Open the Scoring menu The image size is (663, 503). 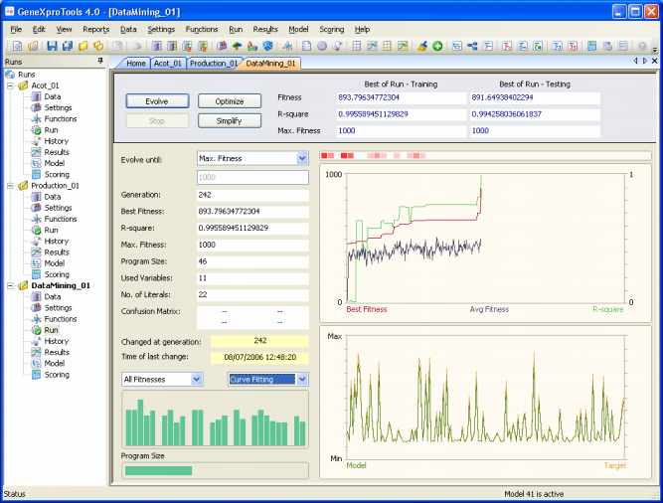click(x=332, y=29)
